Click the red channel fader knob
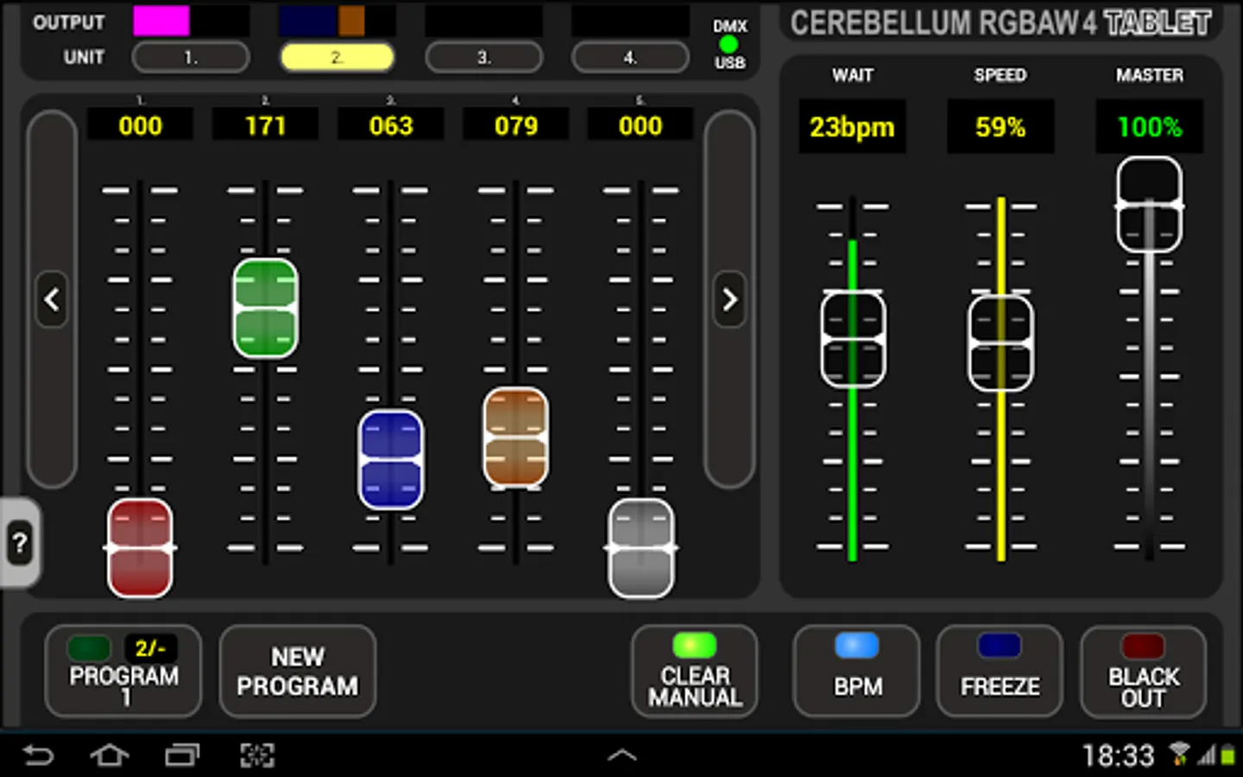Viewport: 1243px width, 777px height. [x=140, y=548]
